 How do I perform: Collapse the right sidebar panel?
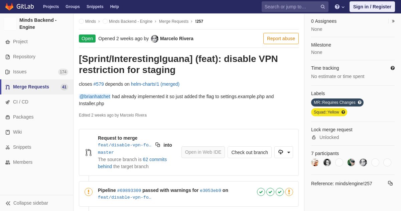393,21
